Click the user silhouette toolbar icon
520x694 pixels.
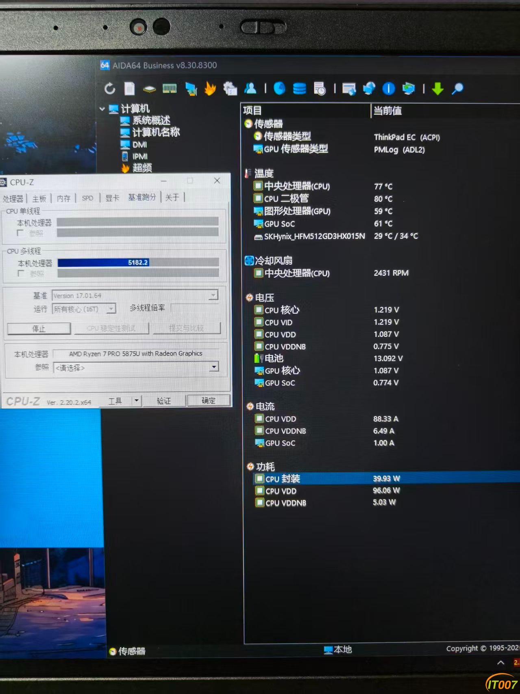(250, 88)
